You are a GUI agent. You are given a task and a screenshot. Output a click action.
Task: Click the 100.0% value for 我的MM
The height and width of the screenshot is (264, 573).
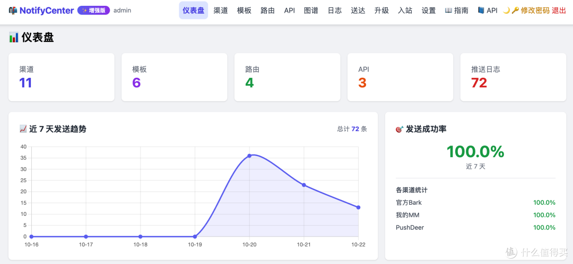click(544, 215)
